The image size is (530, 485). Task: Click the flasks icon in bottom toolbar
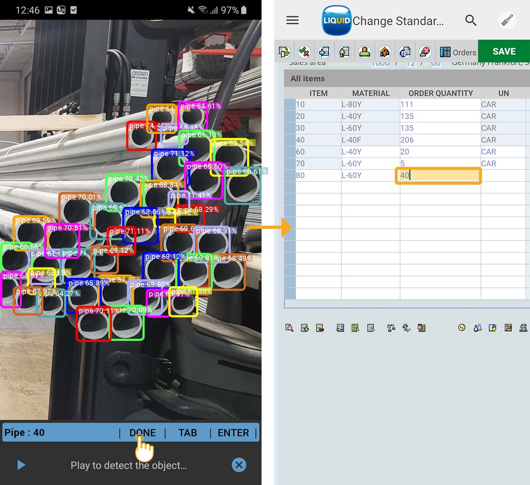477,328
